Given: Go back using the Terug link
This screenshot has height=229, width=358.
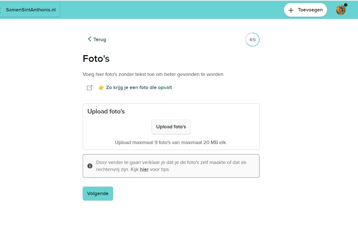Looking at the screenshot, I should pos(100,39).
